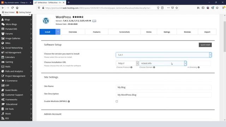Image resolution: width=226 pixels, height=127 pixels.
Task: Go to browser home page icon
Action: pyautogui.click(x=17, y=8)
